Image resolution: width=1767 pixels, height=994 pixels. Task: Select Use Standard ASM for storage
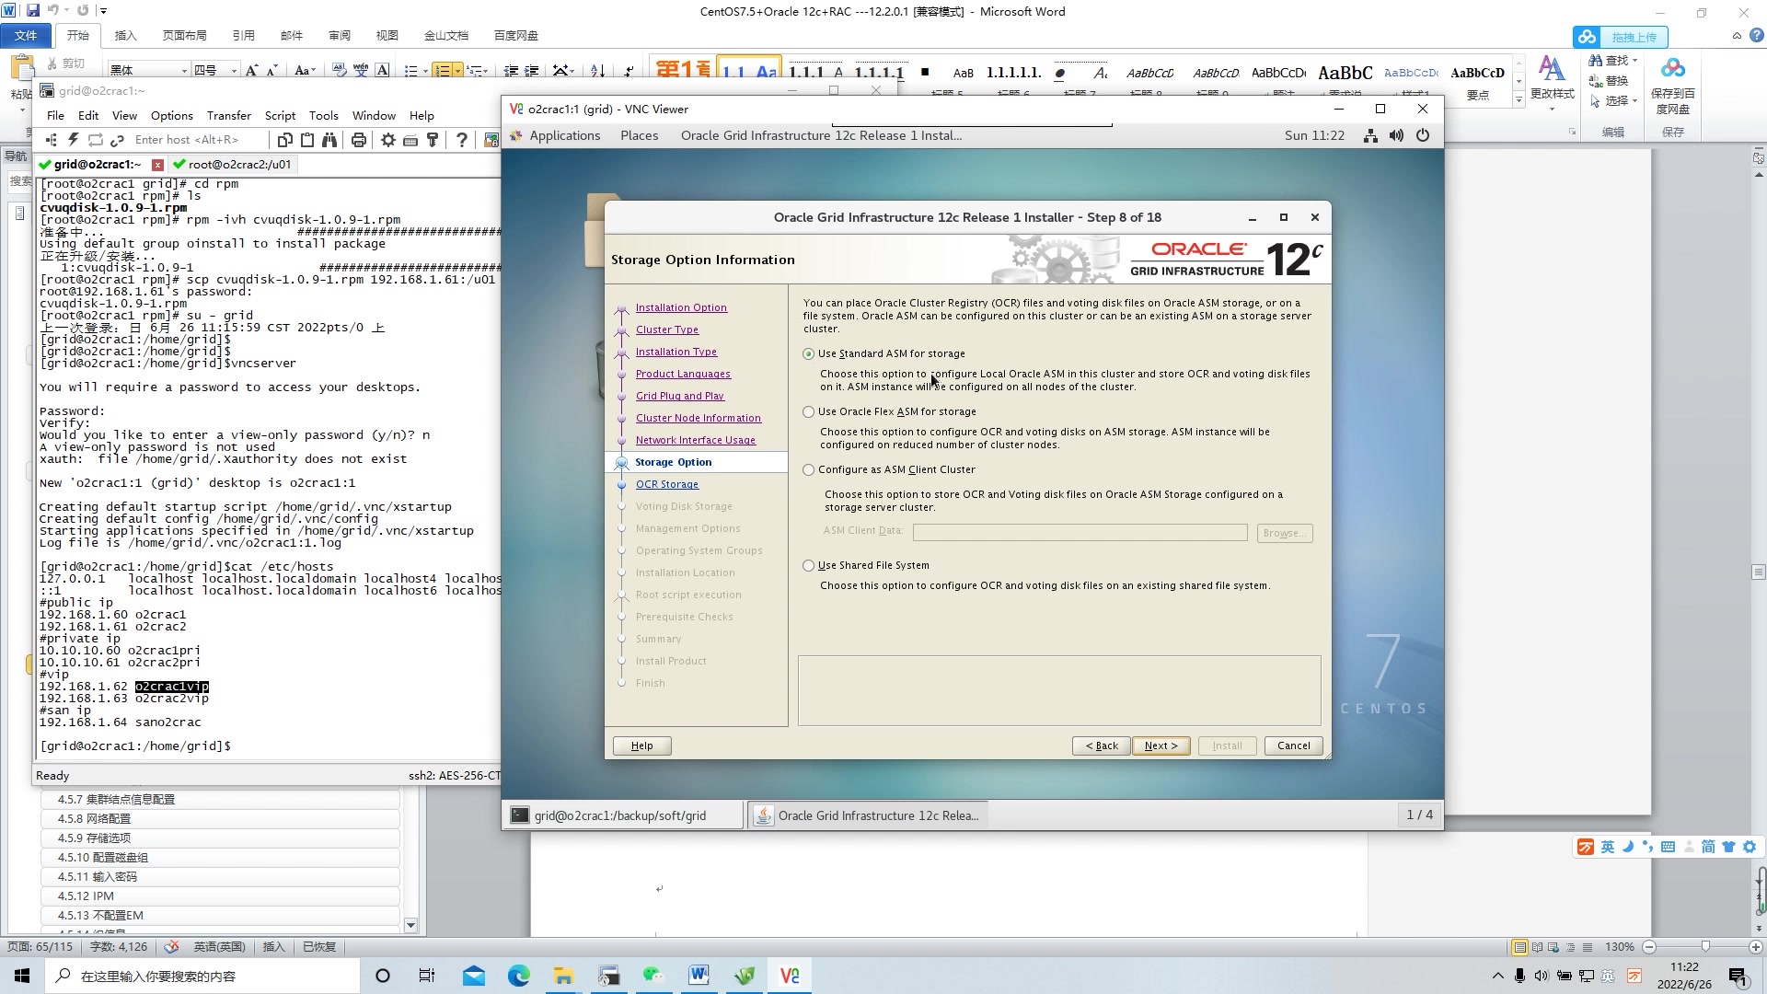[x=808, y=354]
